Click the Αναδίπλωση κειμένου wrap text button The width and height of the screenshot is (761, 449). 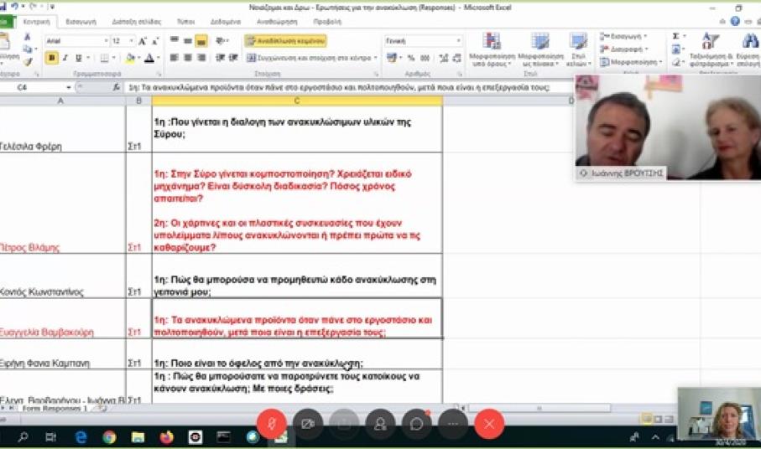285,41
